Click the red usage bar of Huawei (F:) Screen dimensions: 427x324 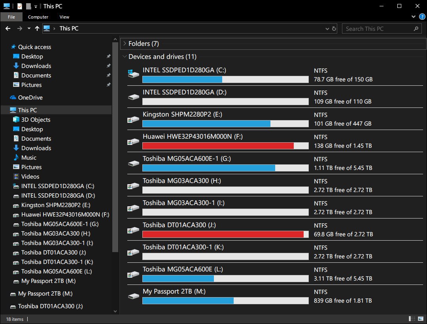click(x=218, y=146)
